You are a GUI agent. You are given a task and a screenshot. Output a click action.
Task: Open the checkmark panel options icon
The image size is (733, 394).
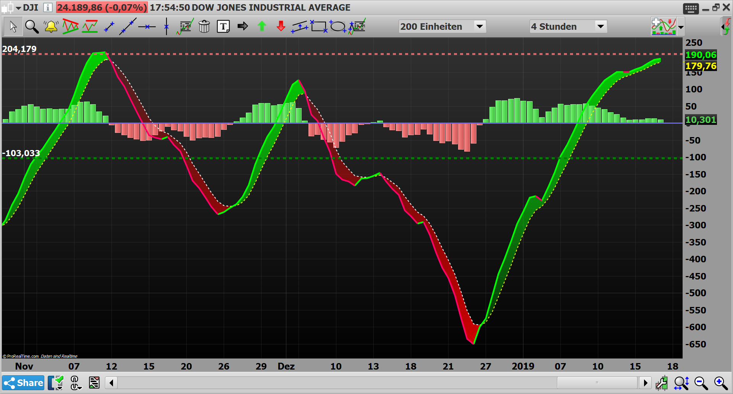coord(56,383)
